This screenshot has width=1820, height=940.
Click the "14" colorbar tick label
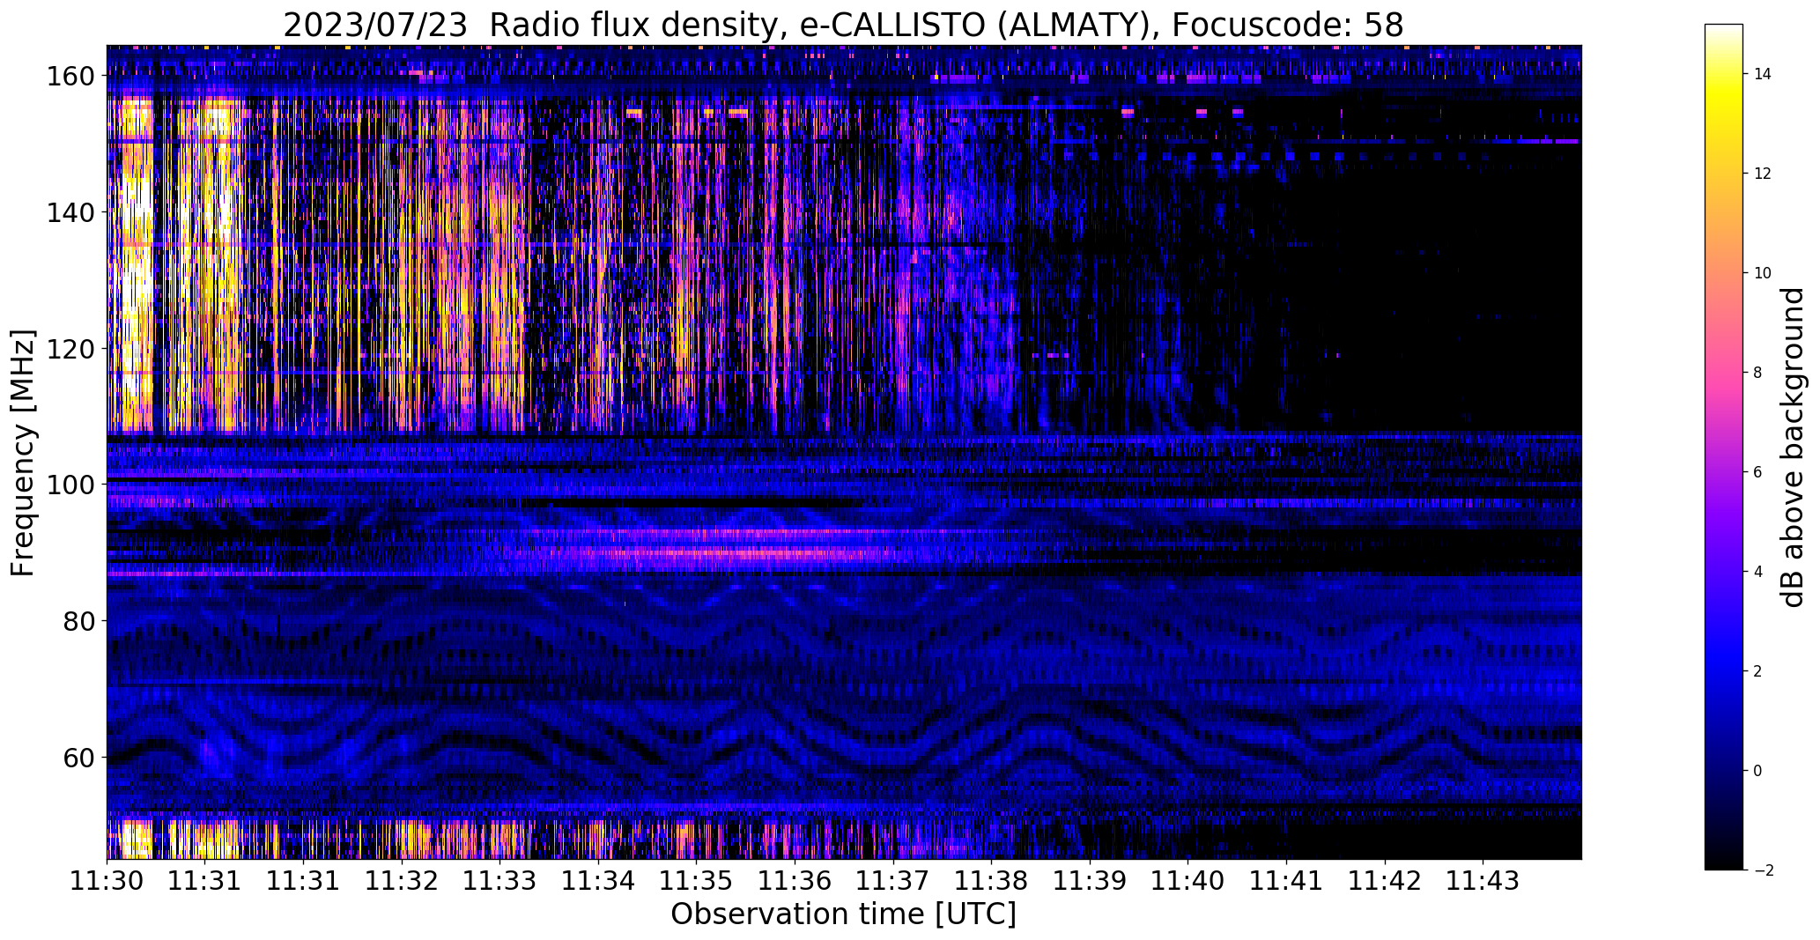pos(1762,74)
